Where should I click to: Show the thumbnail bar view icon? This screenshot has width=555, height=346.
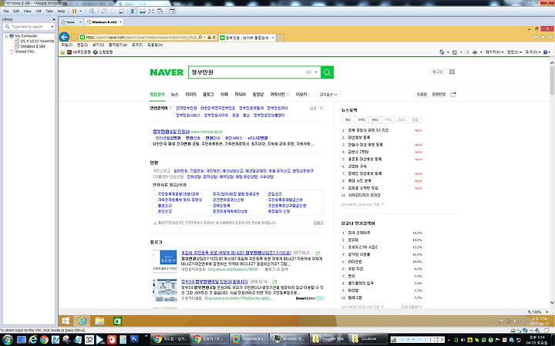coord(143,12)
